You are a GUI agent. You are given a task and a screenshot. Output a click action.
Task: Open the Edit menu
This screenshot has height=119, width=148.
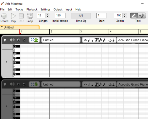[10, 10]
